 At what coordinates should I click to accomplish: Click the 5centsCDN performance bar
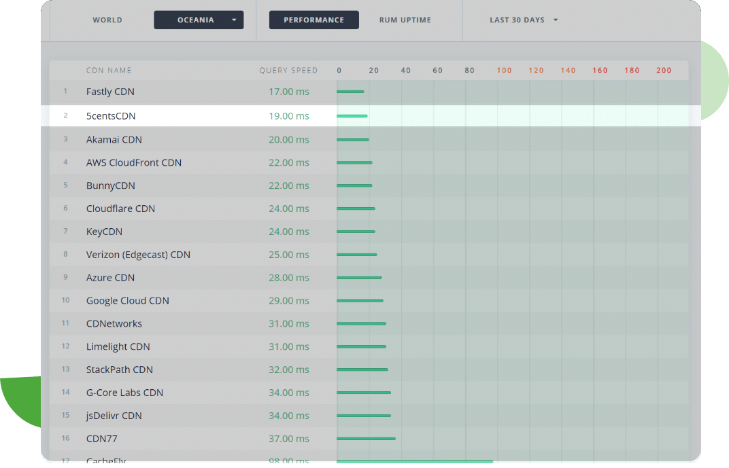352,116
